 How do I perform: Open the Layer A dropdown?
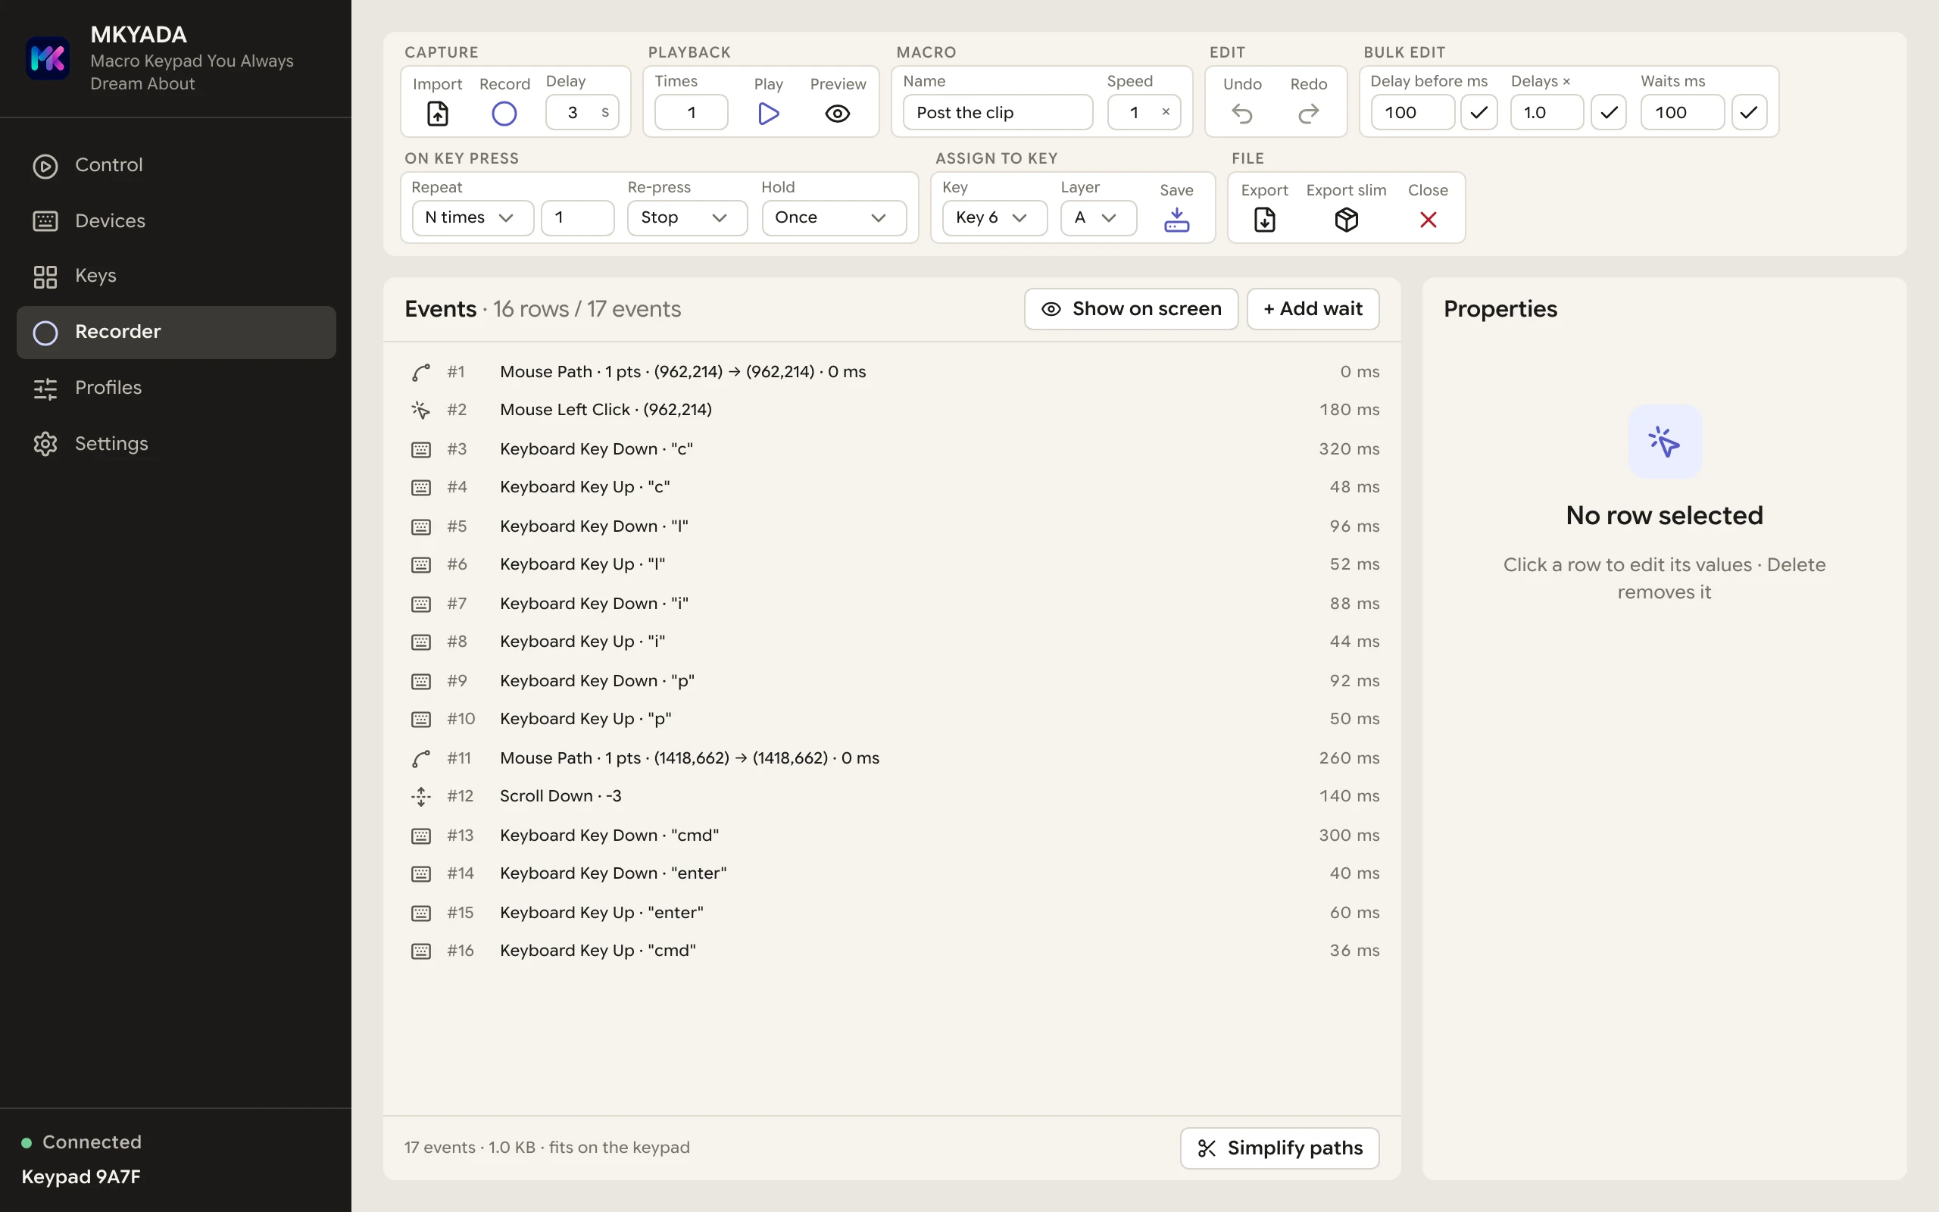point(1098,218)
